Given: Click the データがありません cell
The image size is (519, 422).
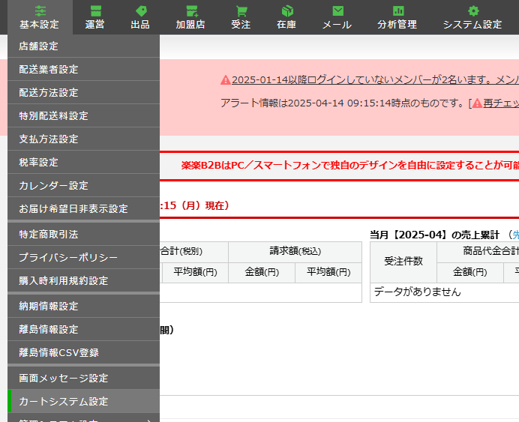Looking at the screenshot, I should [x=445, y=292].
